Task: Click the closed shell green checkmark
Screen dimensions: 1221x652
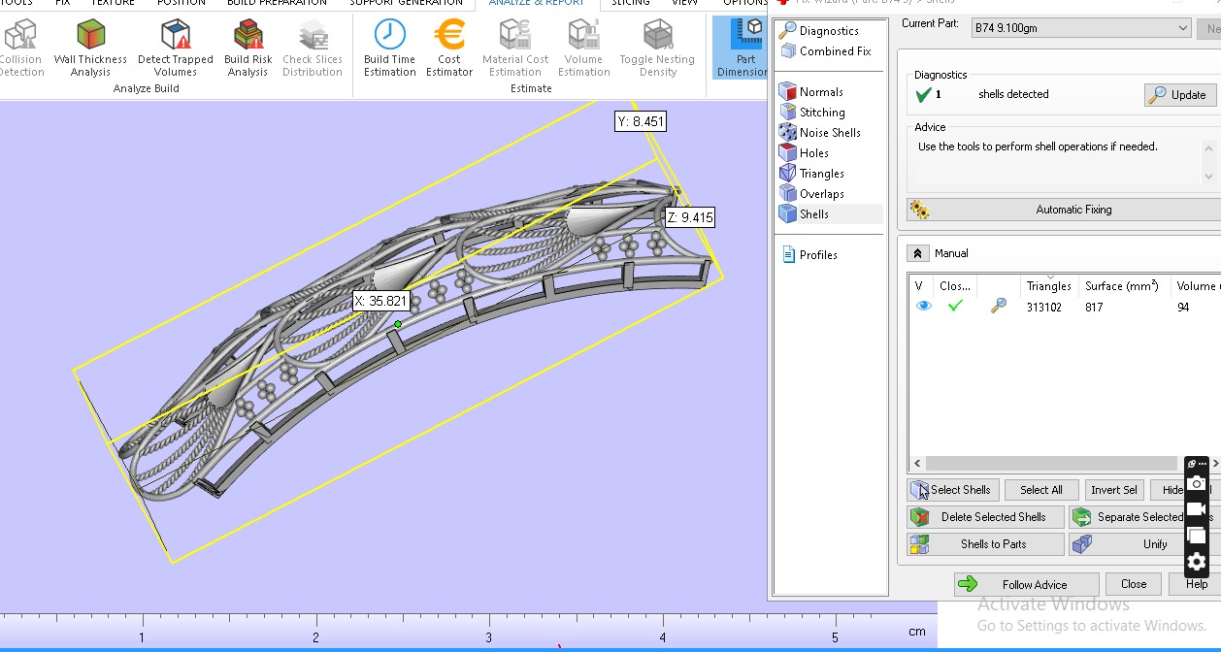Action: (x=955, y=307)
